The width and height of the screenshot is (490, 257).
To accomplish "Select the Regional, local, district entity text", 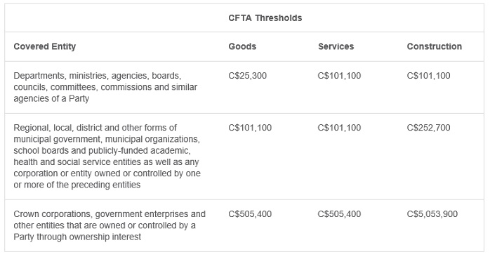I will (x=107, y=157).
